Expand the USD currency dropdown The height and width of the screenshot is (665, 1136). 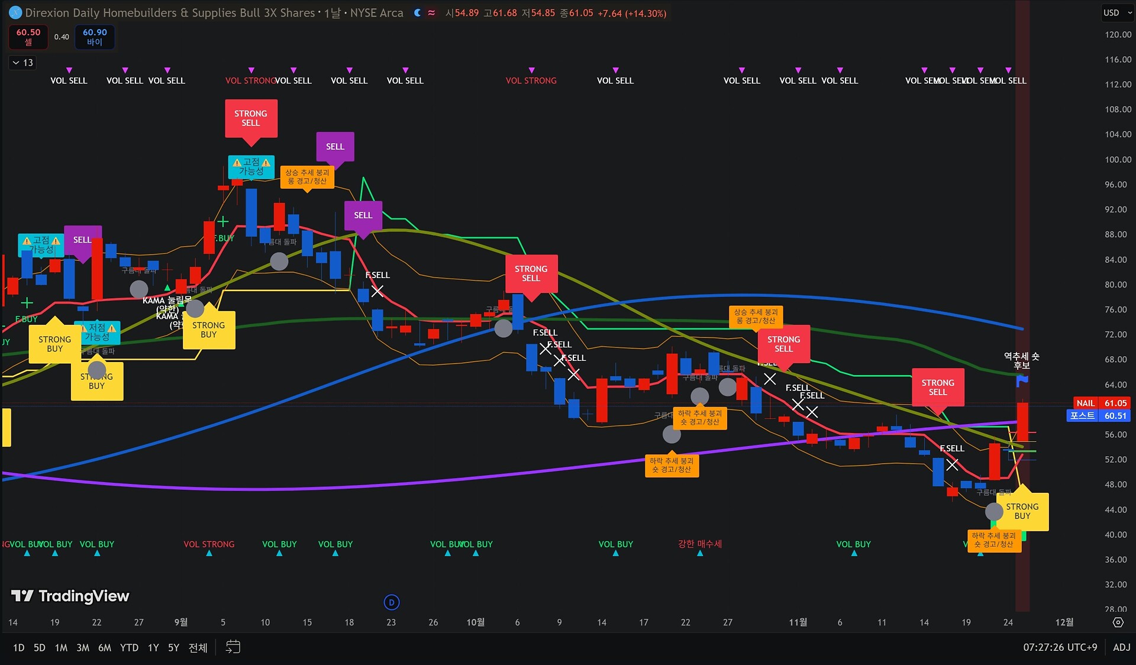[1116, 12]
